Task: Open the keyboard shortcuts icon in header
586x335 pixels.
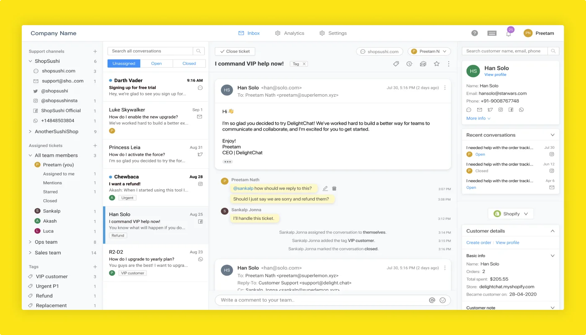Action: click(x=491, y=33)
